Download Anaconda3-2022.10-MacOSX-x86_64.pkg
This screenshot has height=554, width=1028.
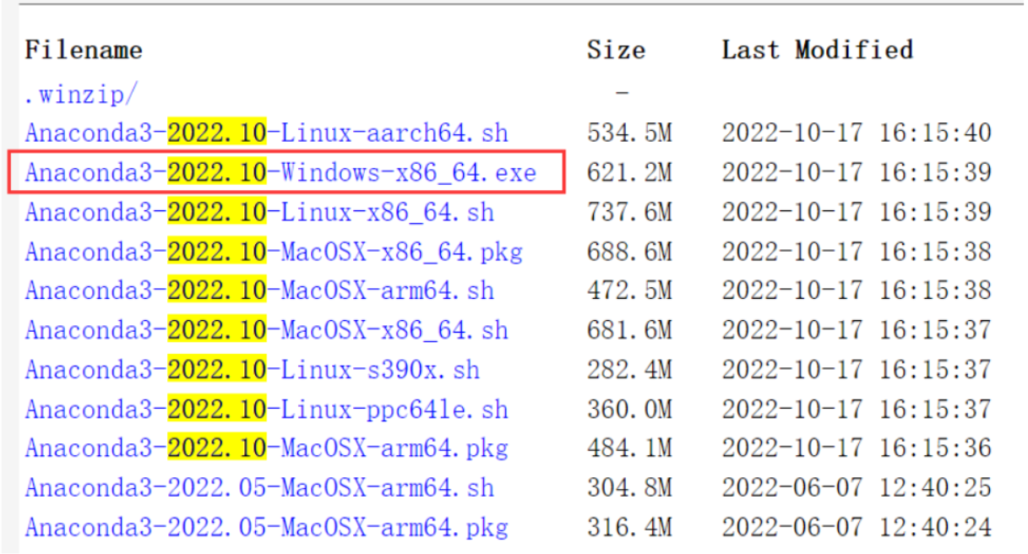click(x=274, y=252)
